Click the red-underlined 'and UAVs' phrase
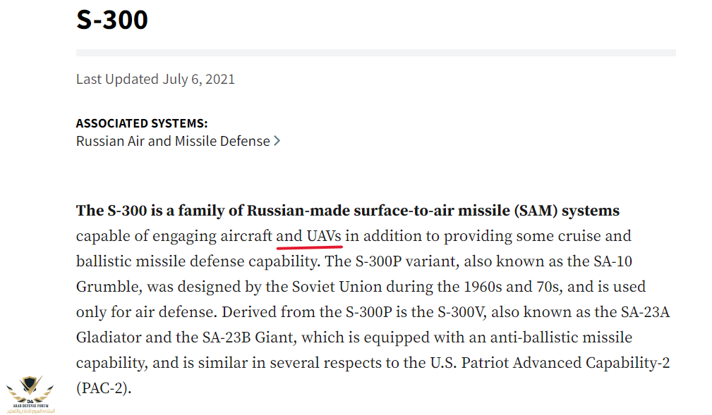Image resolution: width=712 pixels, height=415 pixels. pyautogui.click(x=309, y=236)
